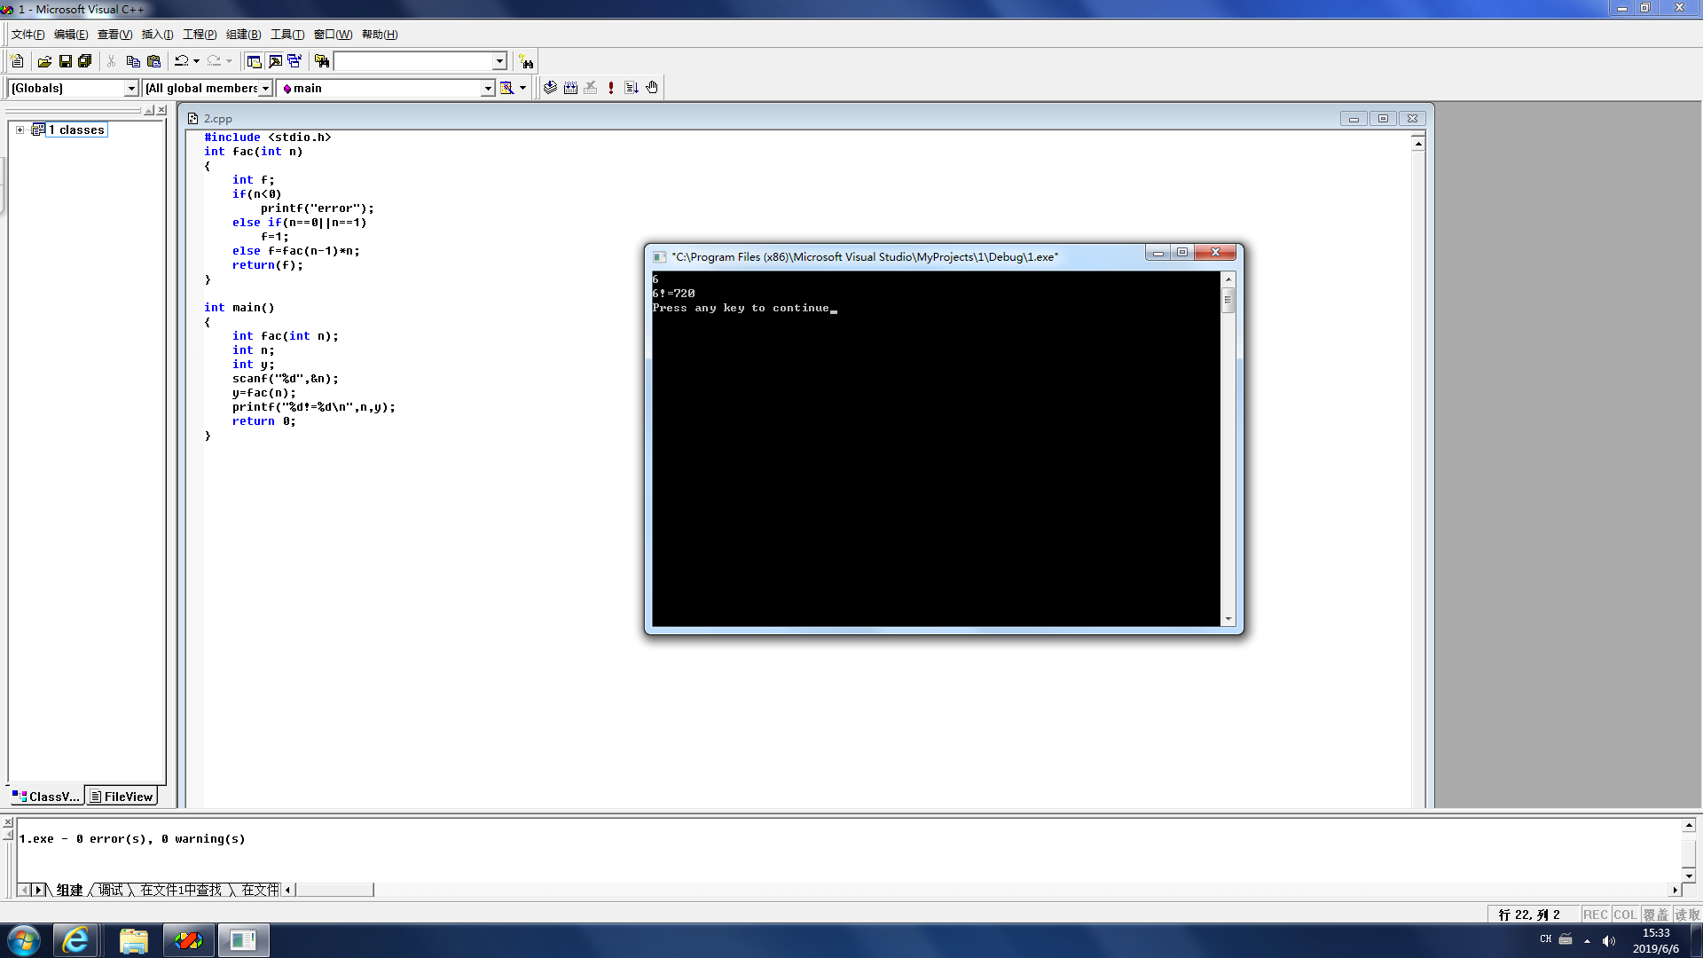Screen dimensions: 1703x958
Task: Toggle the Workspace window icon
Action: point(255,61)
